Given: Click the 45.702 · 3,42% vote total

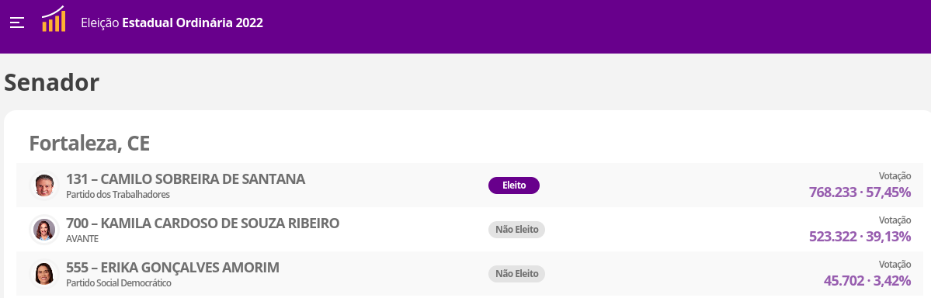Looking at the screenshot, I should click(867, 280).
